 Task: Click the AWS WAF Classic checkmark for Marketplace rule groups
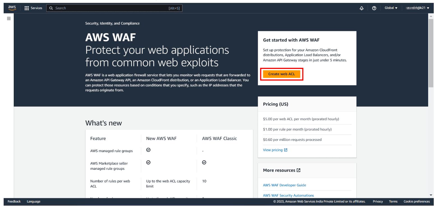204,162
